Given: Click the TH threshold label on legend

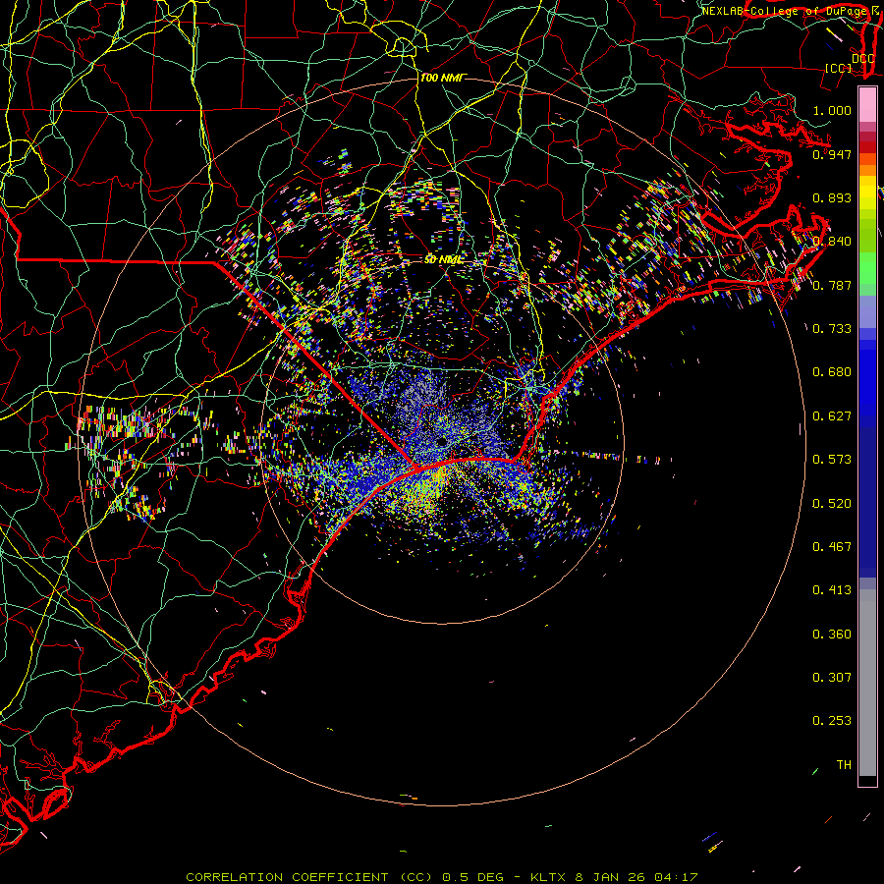Looking at the screenshot, I should click(x=844, y=765).
